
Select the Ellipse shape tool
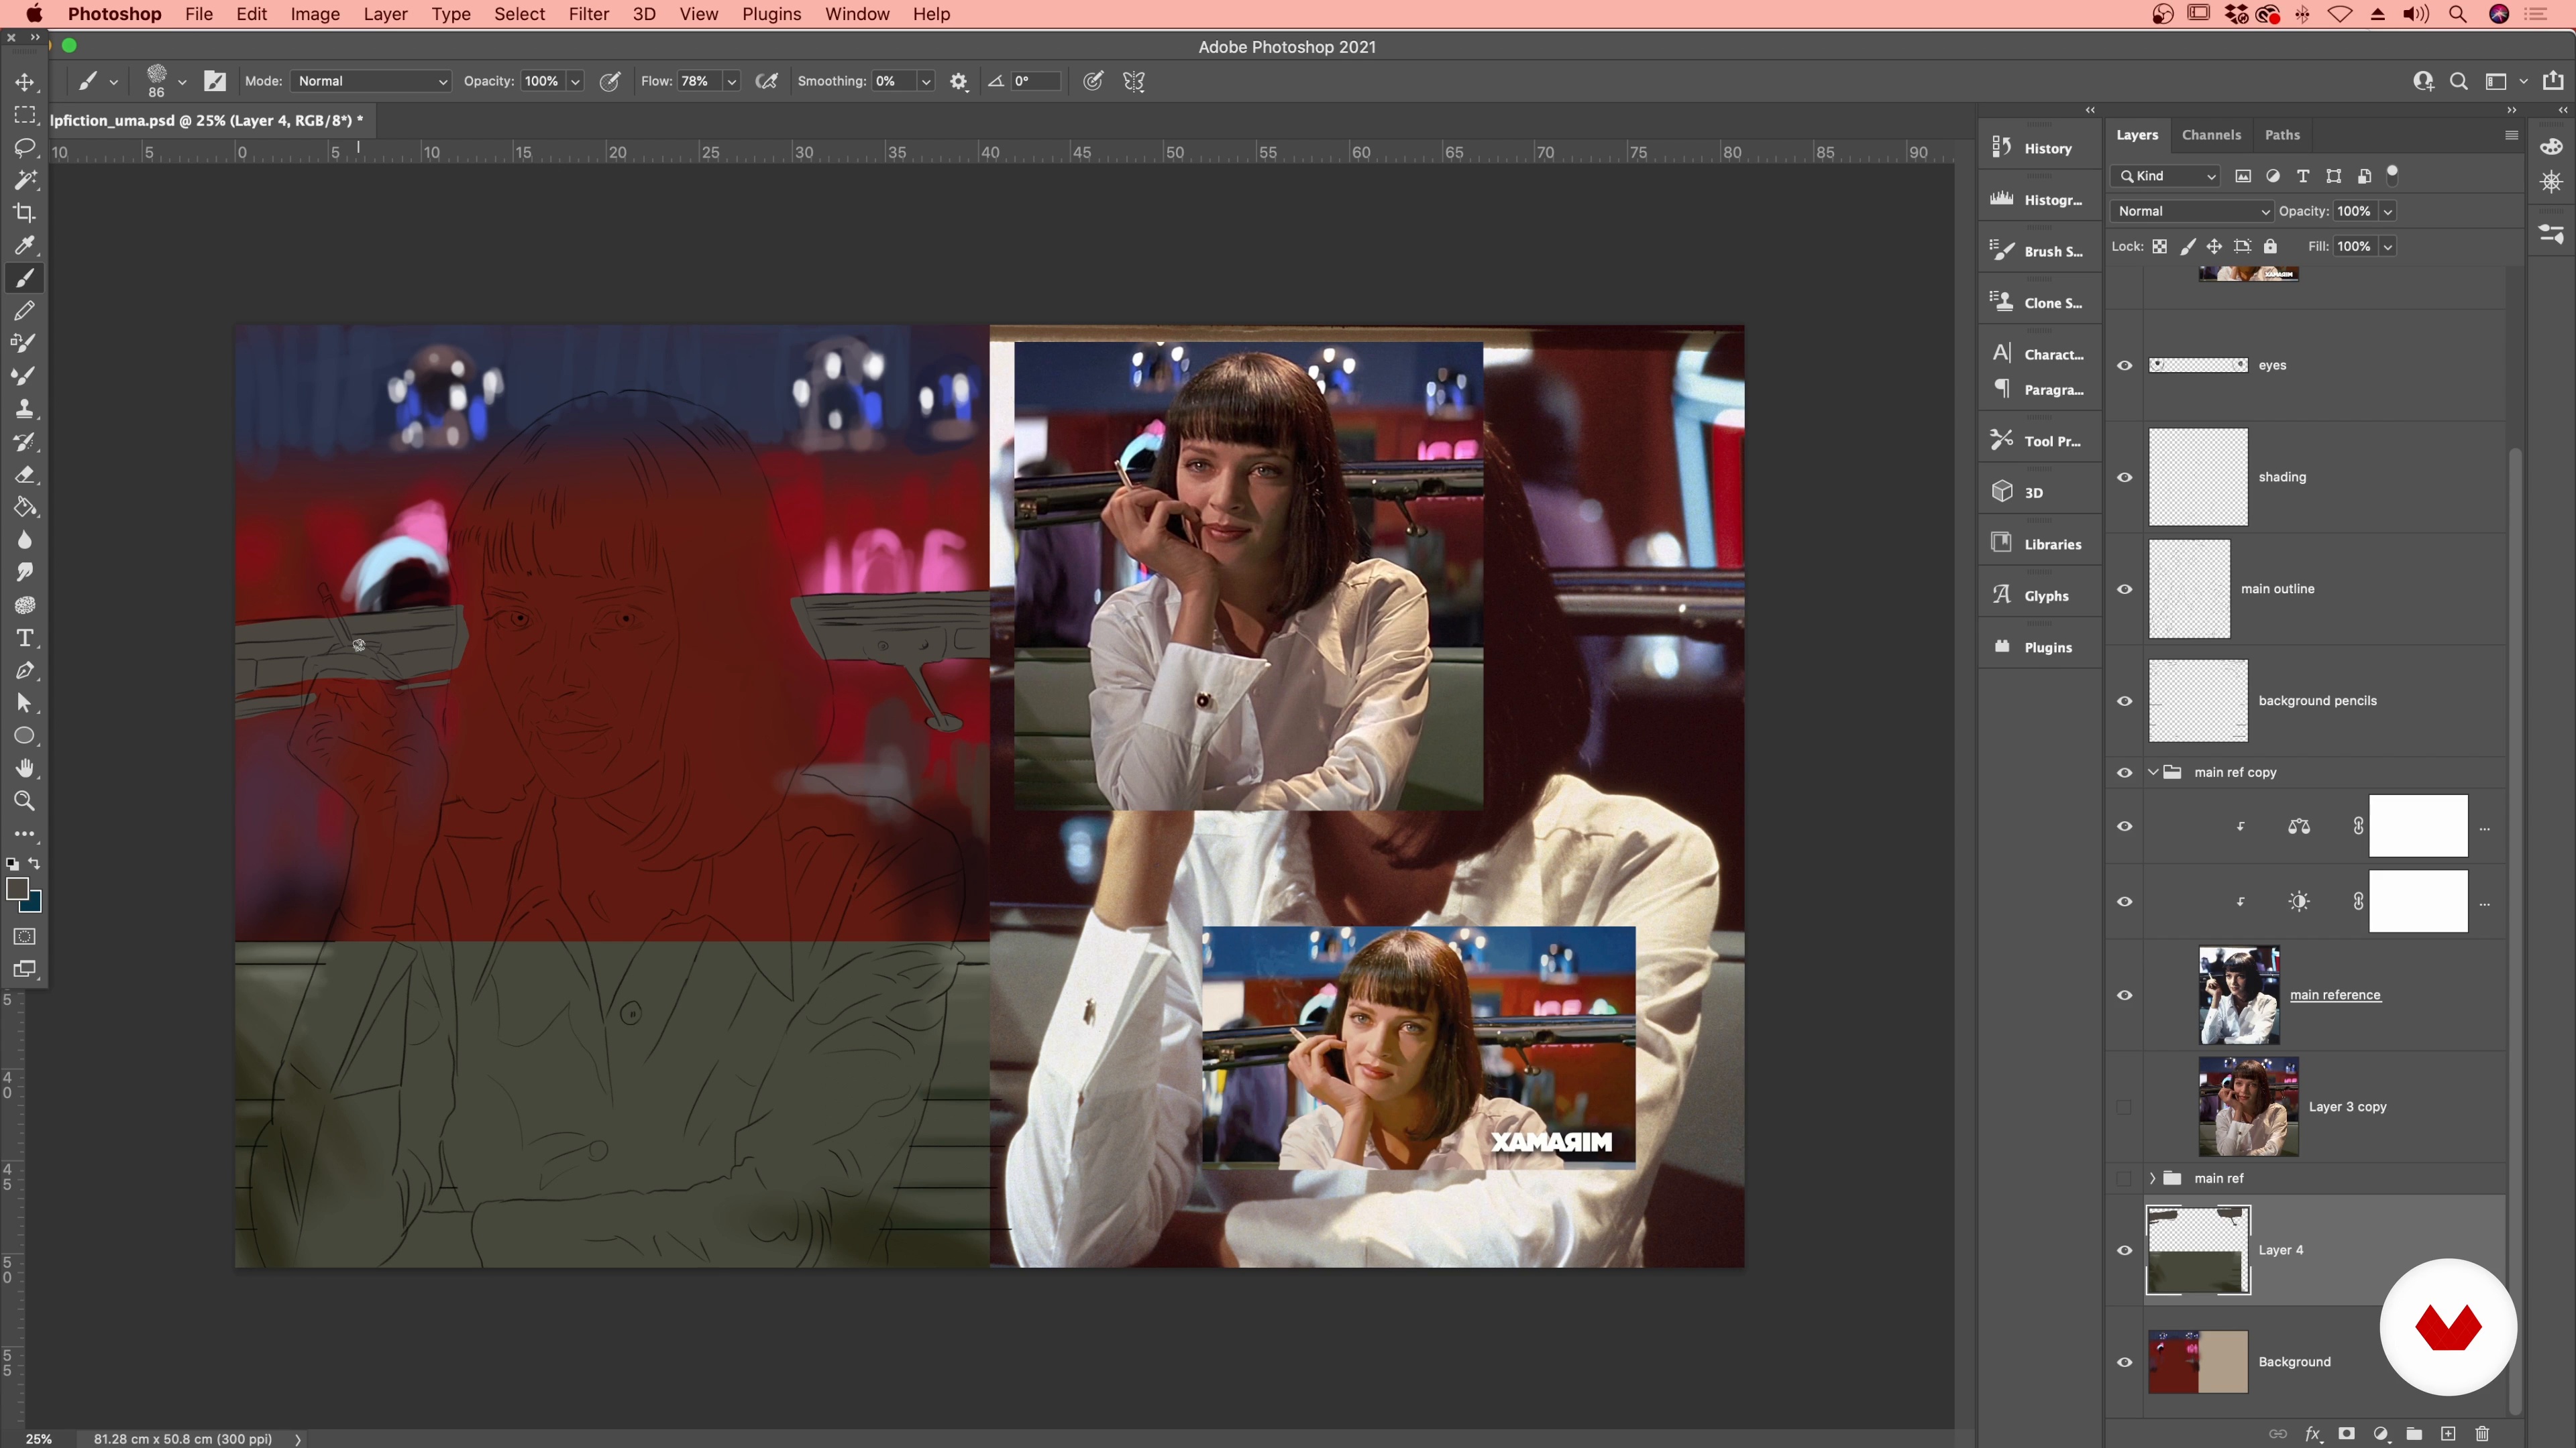point(25,737)
